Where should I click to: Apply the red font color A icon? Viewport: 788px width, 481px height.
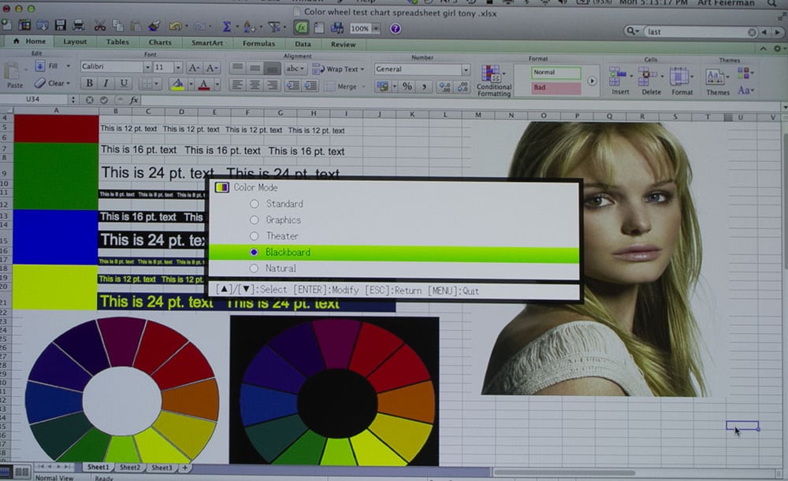point(203,84)
